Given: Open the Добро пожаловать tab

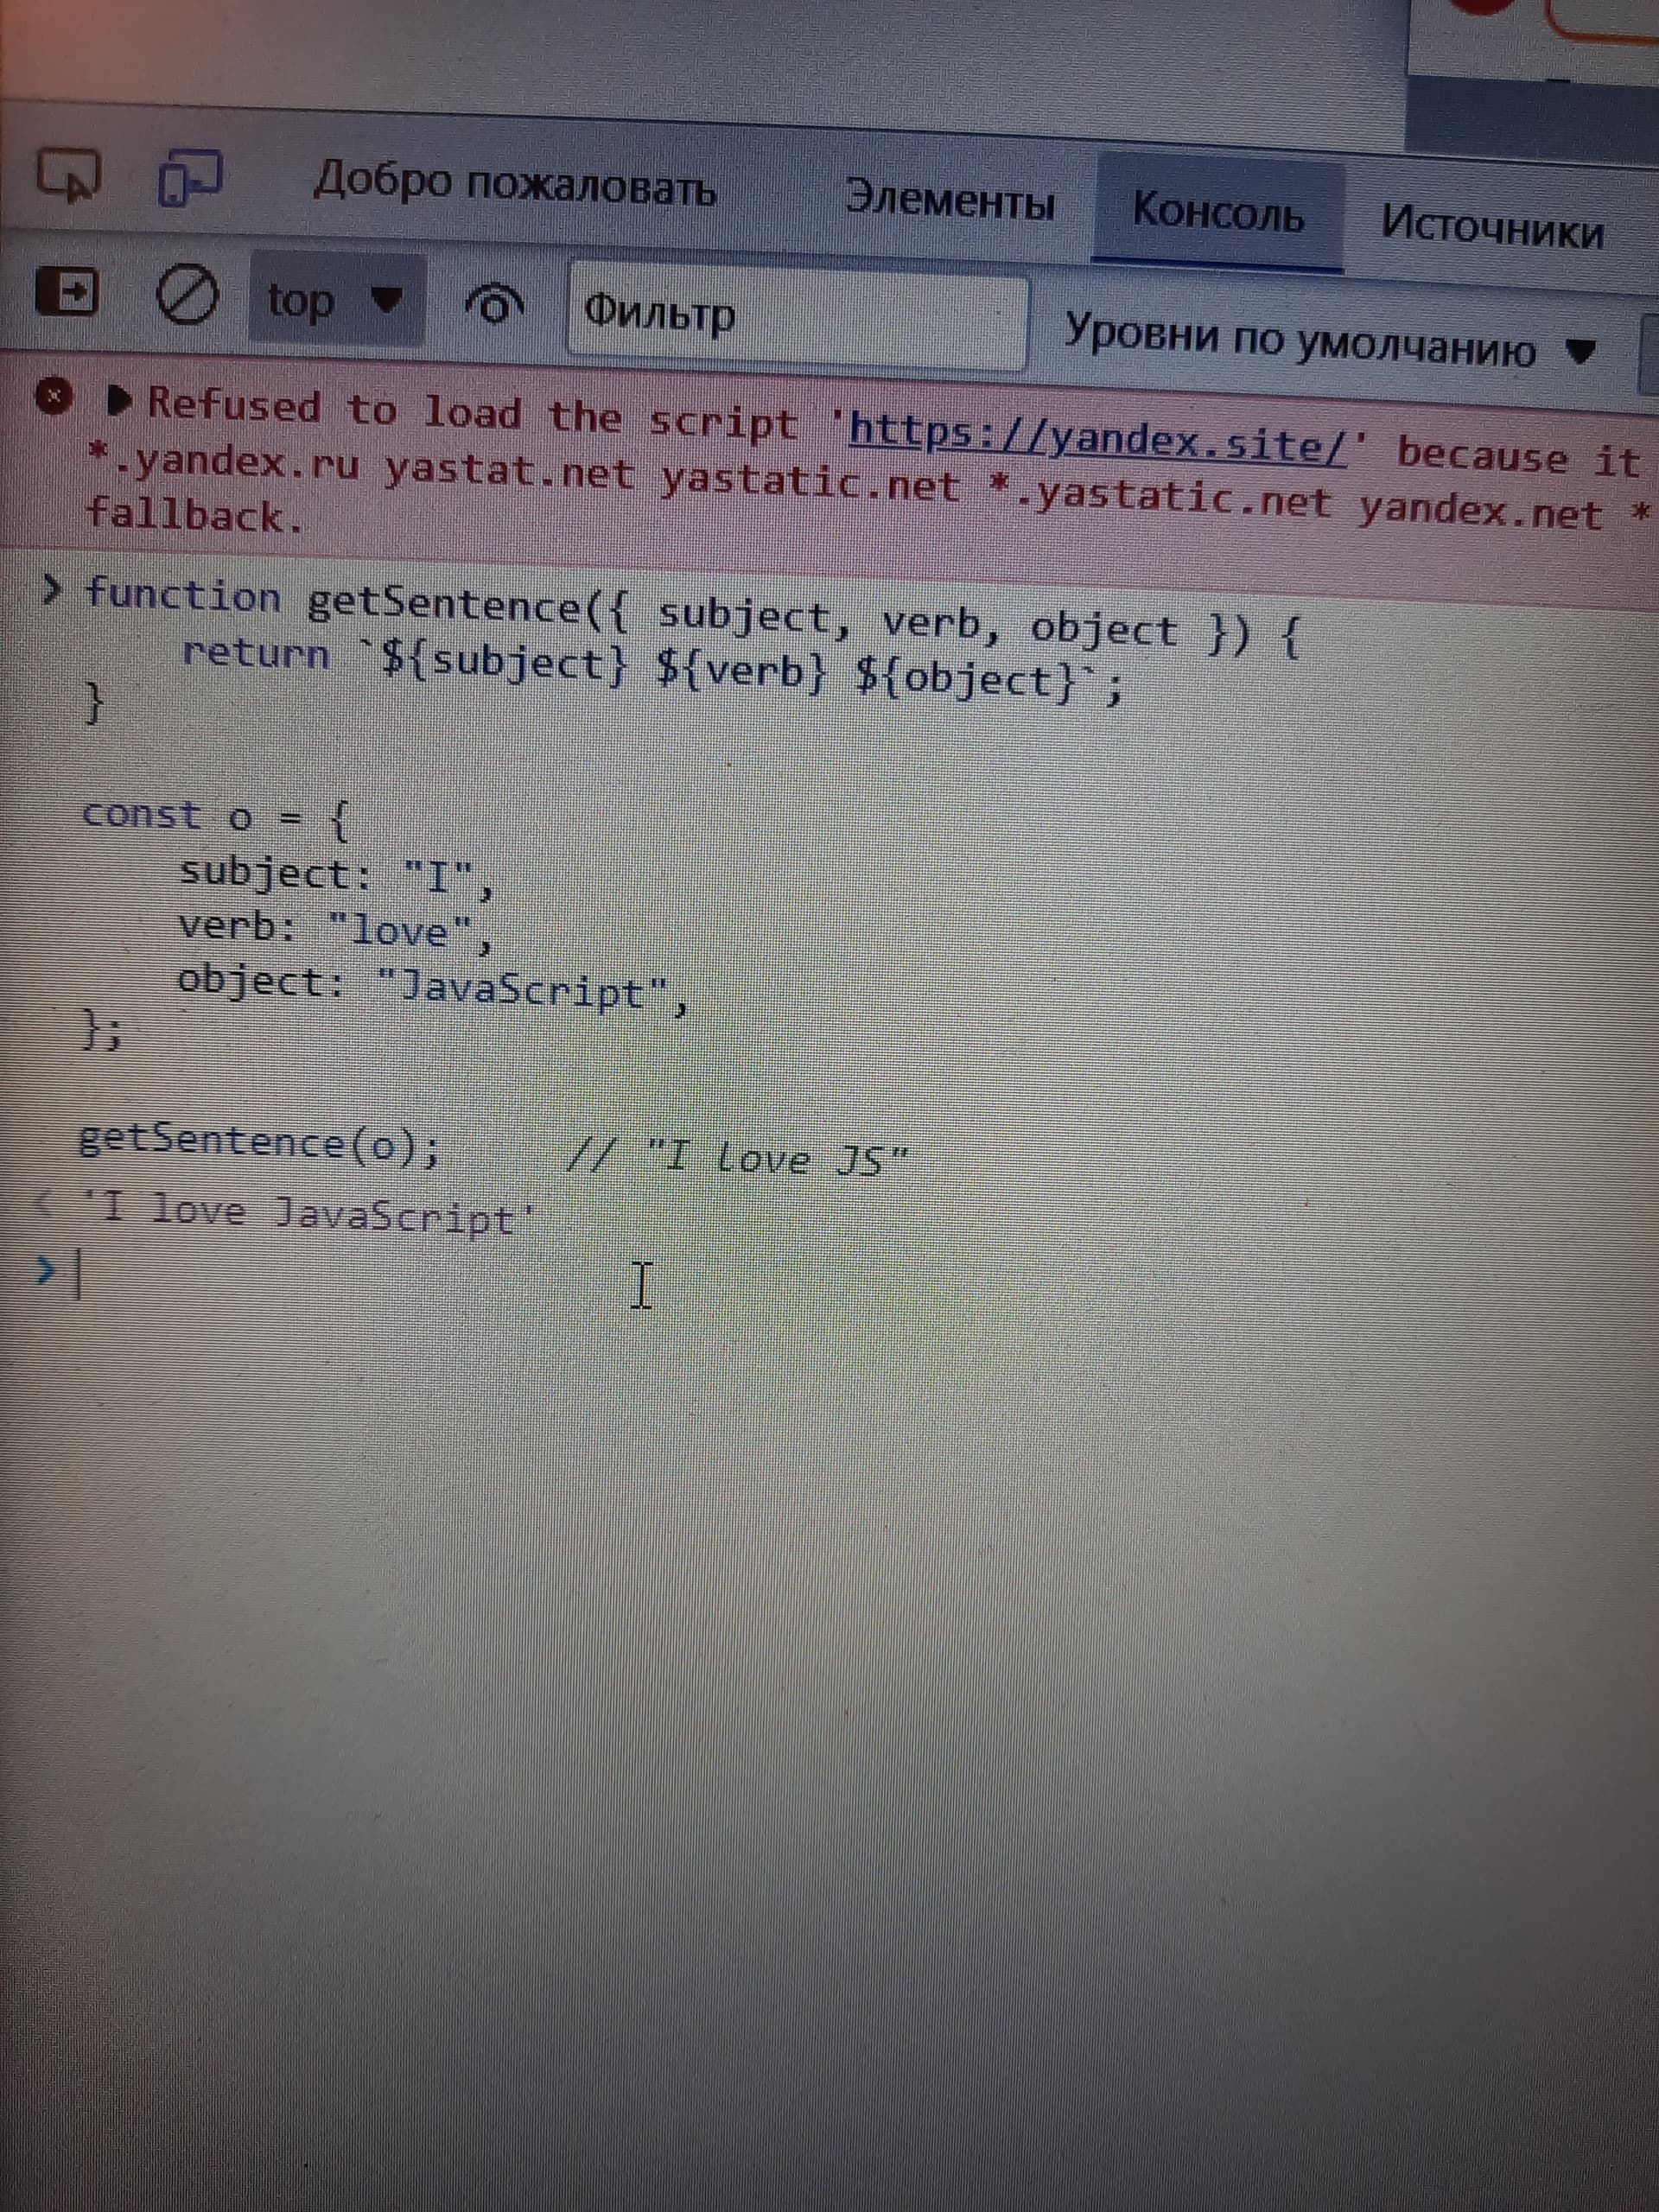Looking at the screenshot, I should tap(514, 186).
